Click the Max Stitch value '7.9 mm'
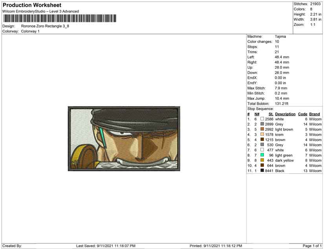Image resolution: width=324 pixels, height=249 pixels. click(281, 88)
